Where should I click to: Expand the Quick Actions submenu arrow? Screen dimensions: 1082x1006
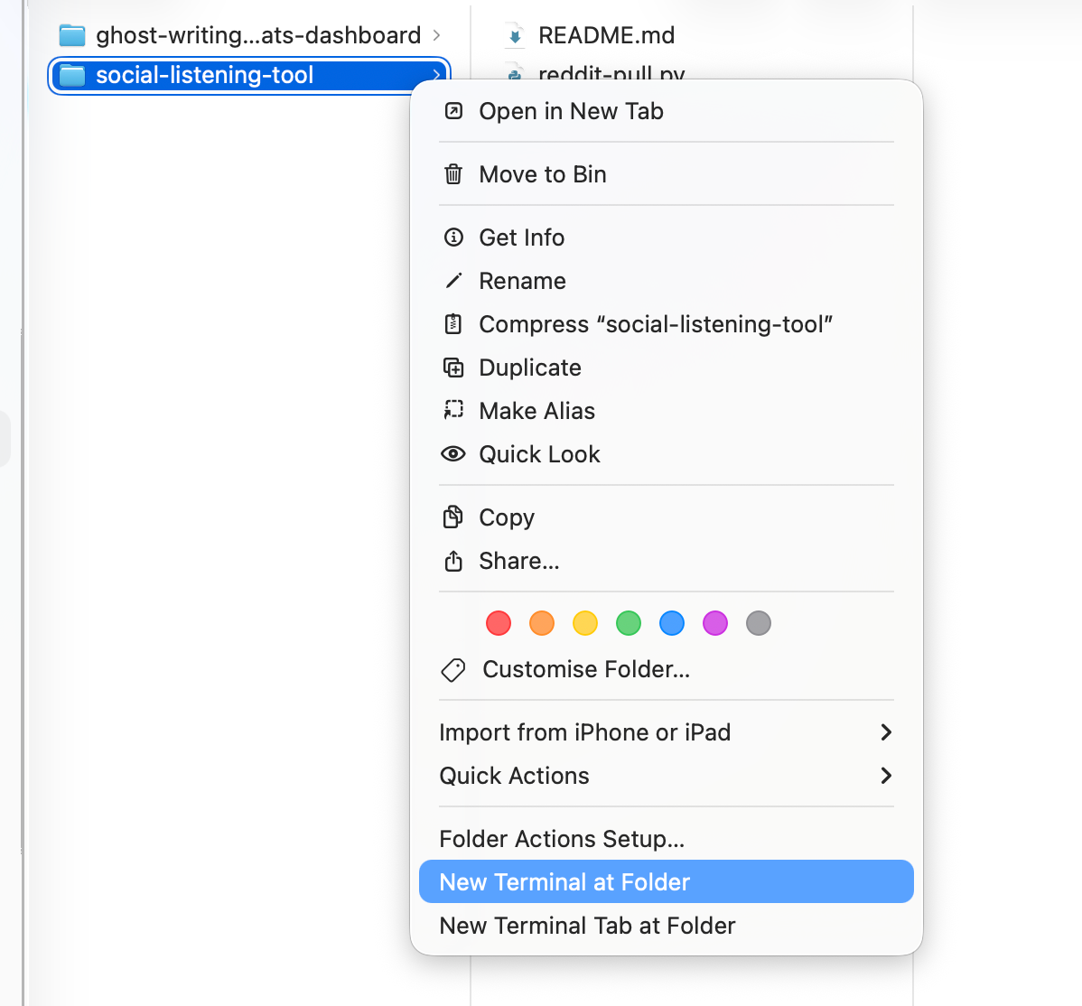pyautogui.click(x=886, y=776)
